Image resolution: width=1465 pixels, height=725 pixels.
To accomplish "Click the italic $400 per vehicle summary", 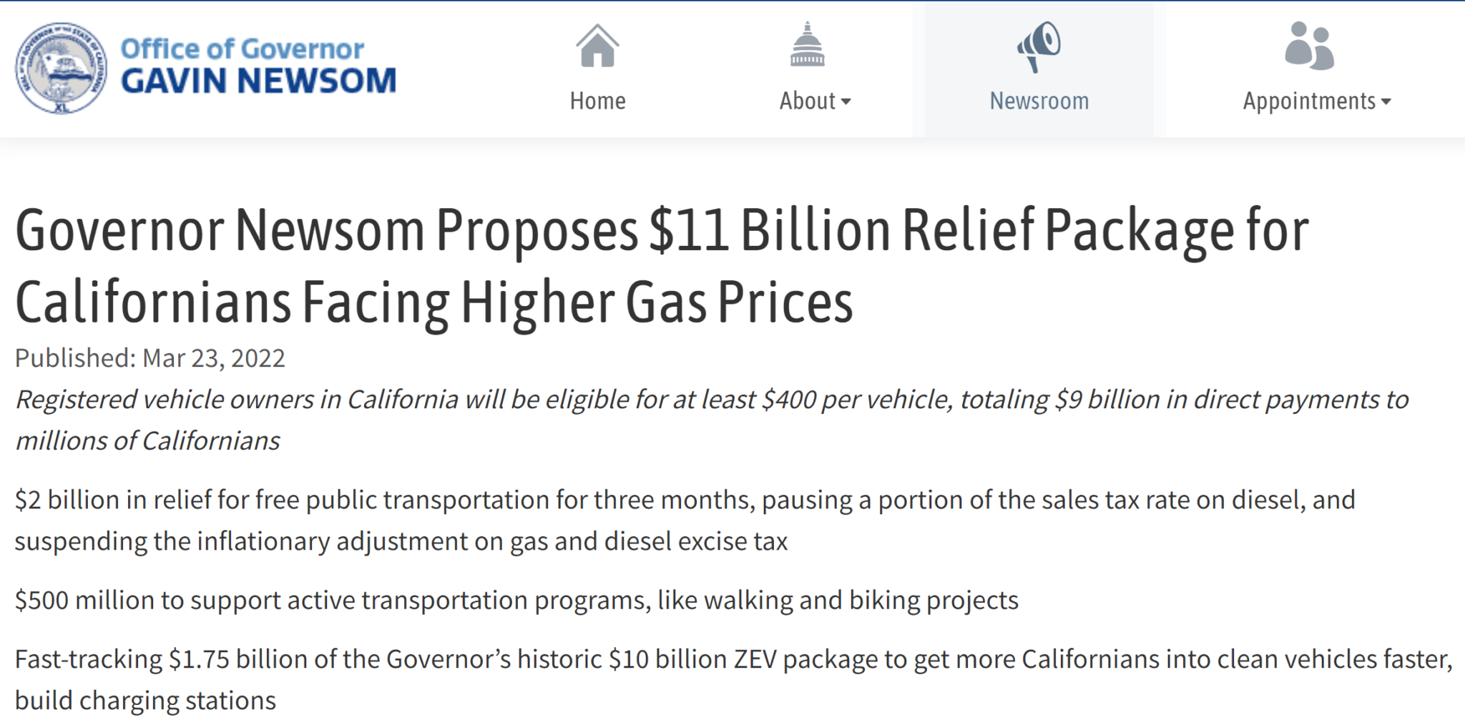I will tap(712, 420).
